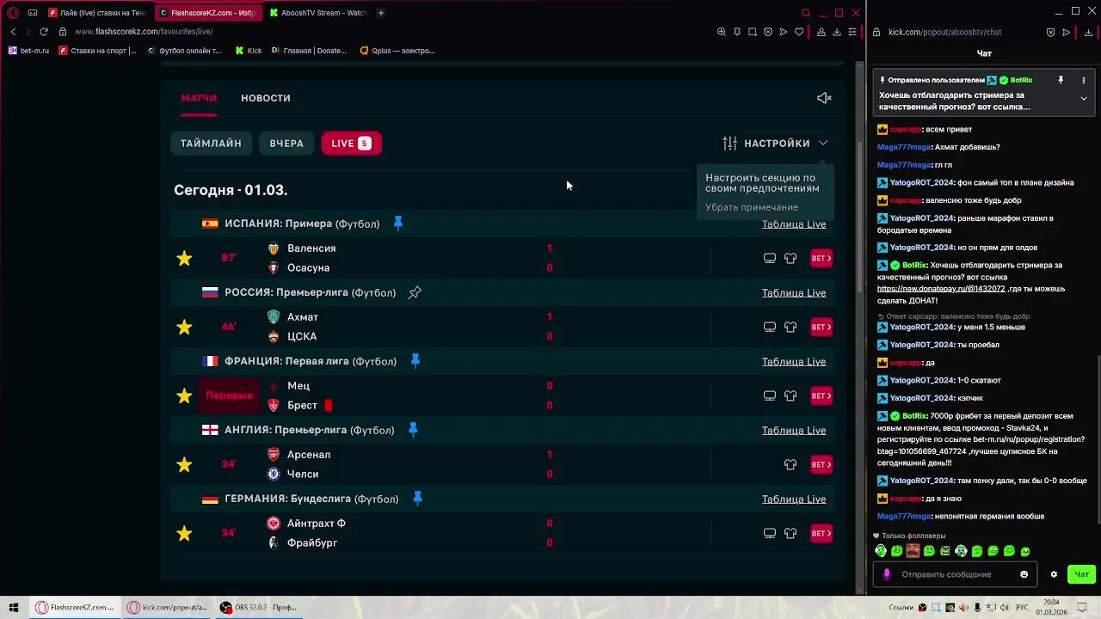Open BET button for Валенсия – Осасуна
1101x619 pixels.
[821, 258]
